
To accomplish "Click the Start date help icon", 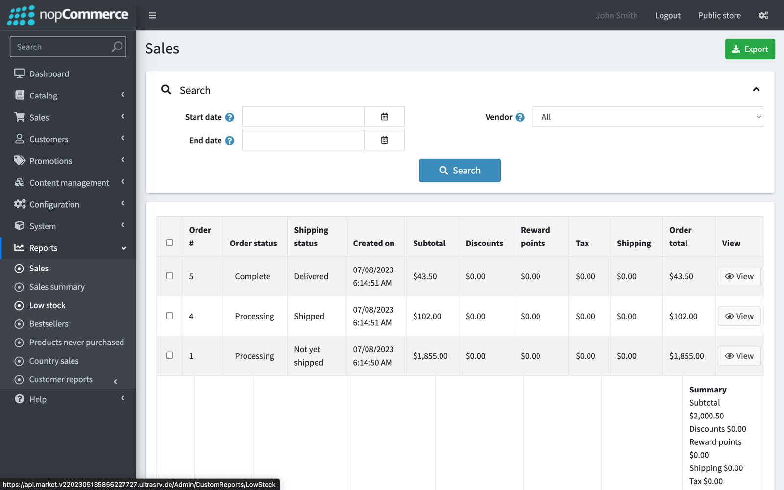I will click(229, 117).
